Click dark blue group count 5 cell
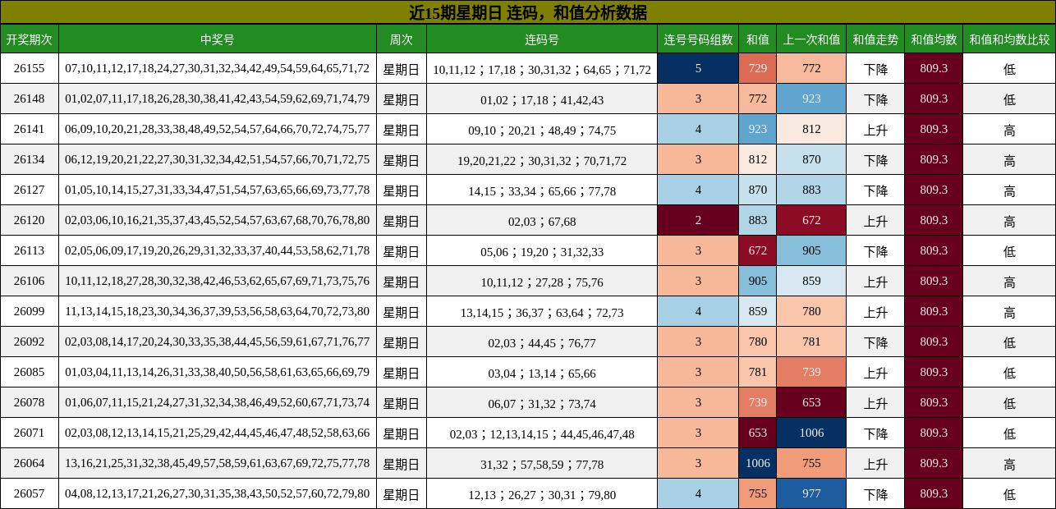The width and height of the screenshot is (1056, 509). click(x=698, y=69)
